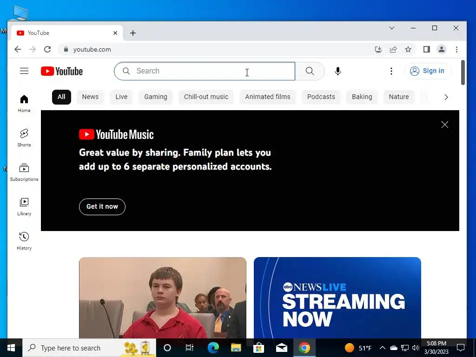
Task: Click Get it now button
Action: click(102, 207)
